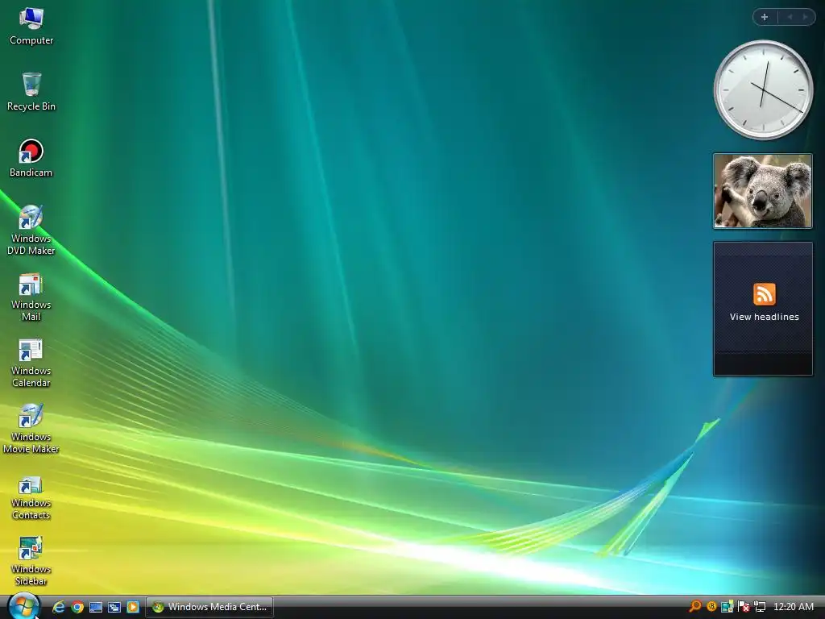This screenshot has height=619, width=825.
Task: Activate the Windows Media Center taskbar button
Action: (x=209, y=607)
